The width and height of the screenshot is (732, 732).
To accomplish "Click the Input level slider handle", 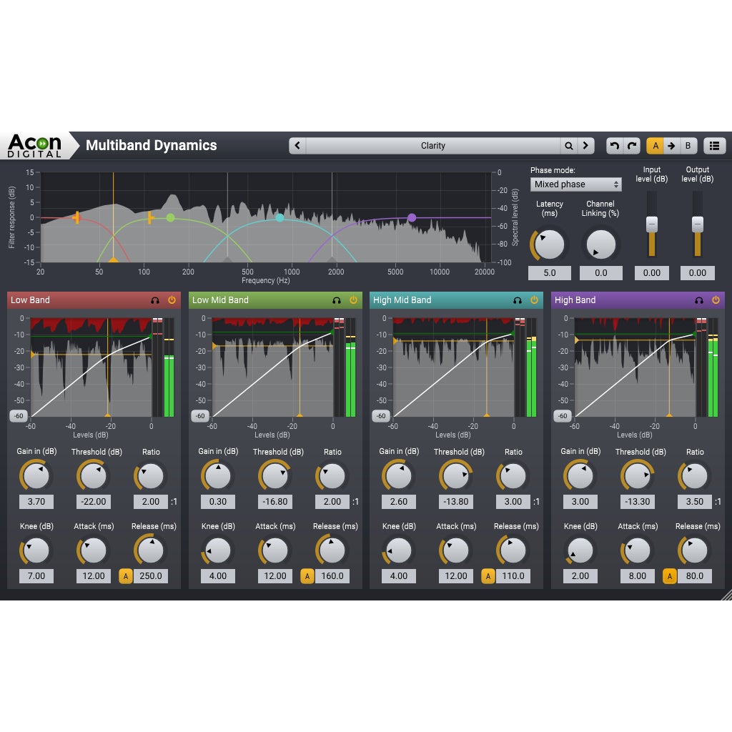I will pyautogui.click(x=652, y=224).
